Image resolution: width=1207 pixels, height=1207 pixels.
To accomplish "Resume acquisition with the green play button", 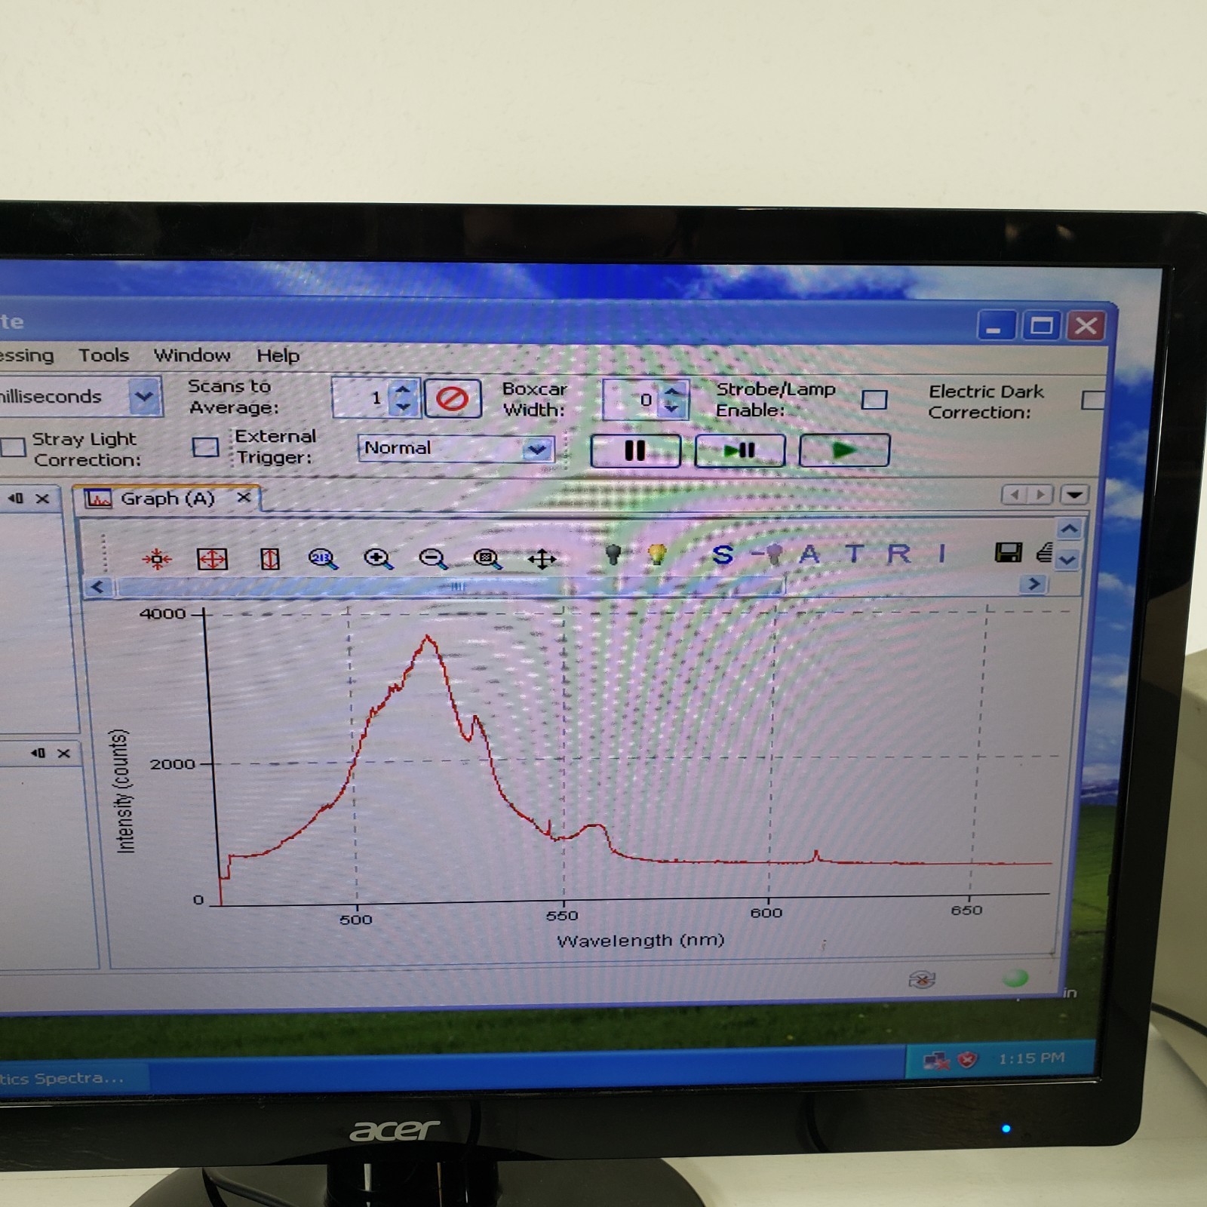I will point(843,449).
